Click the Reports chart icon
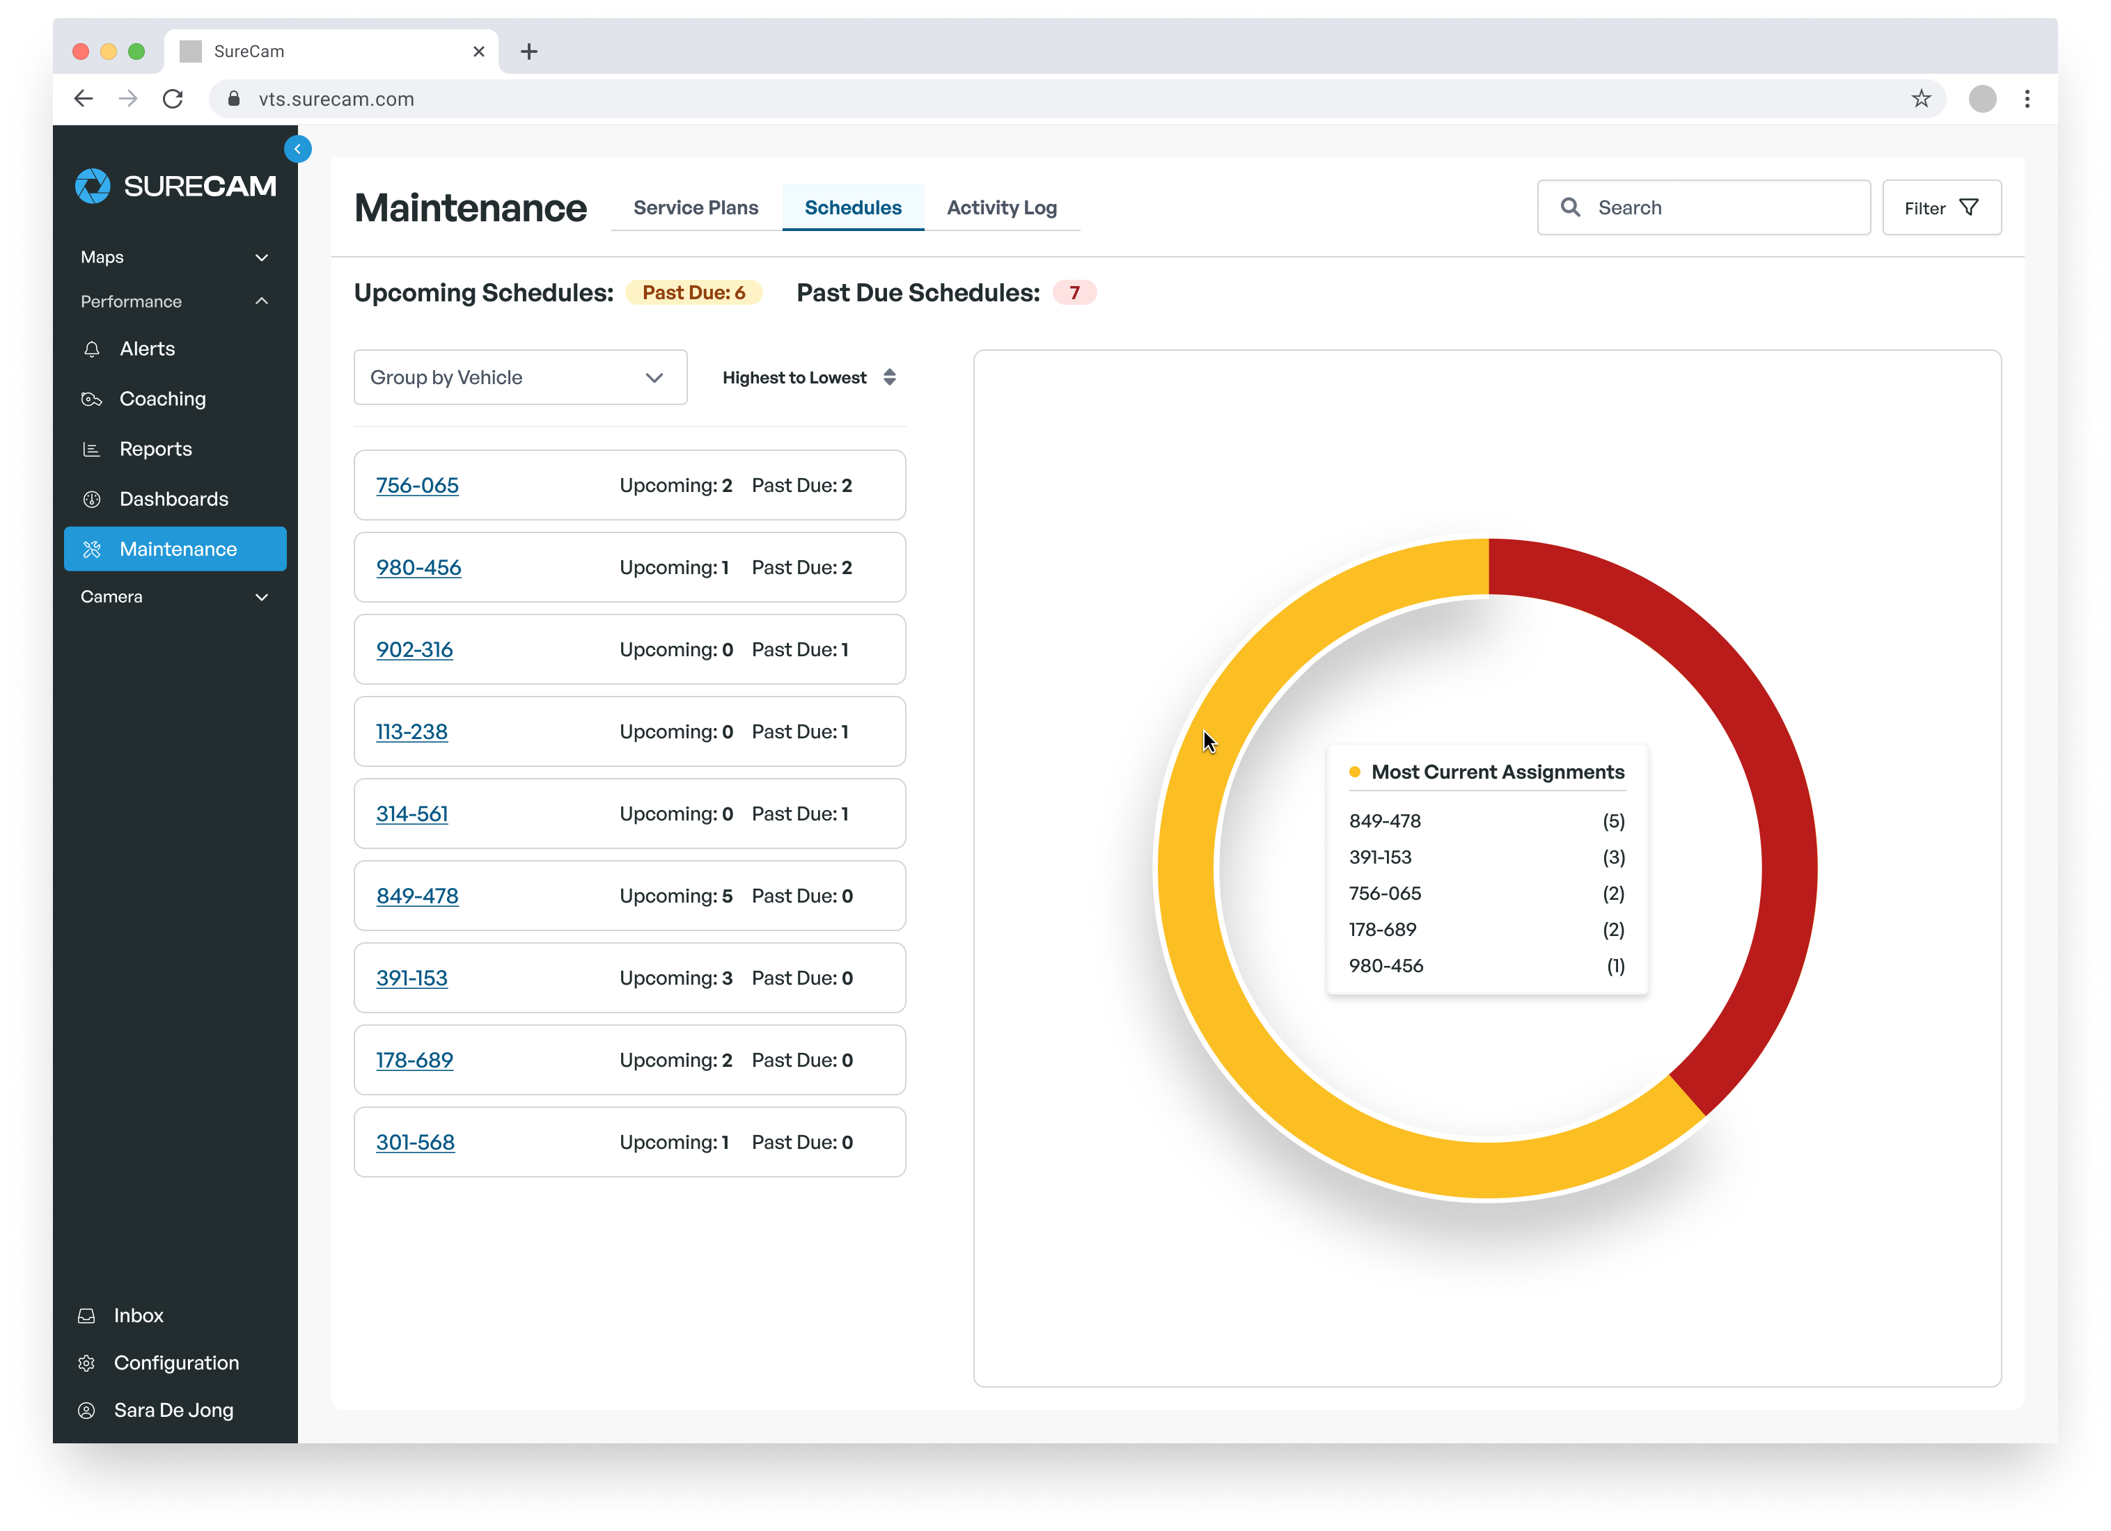2111x1531 pixels. (91, 450)
